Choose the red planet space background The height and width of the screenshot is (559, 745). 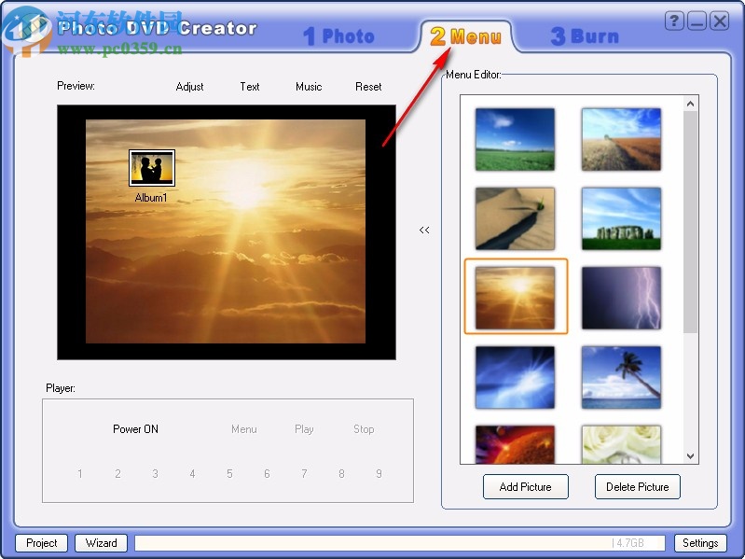[x=515, y=444]
